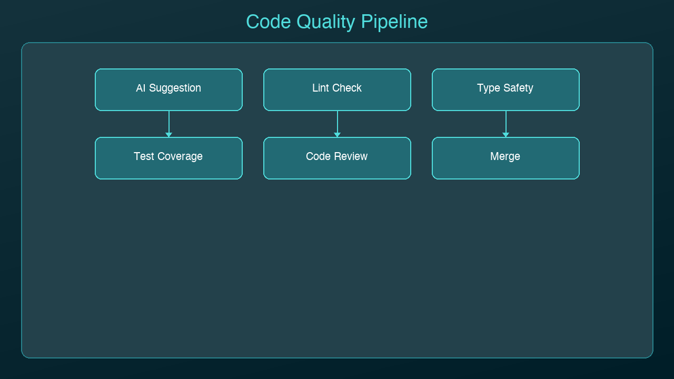Click panel area left of AI Suggestion
Screen dimensions: 674x379
(58, 89)
